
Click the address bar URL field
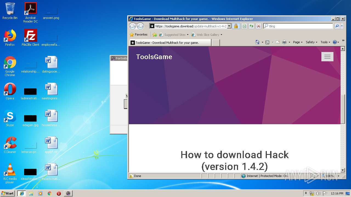(x=188, y=26)
